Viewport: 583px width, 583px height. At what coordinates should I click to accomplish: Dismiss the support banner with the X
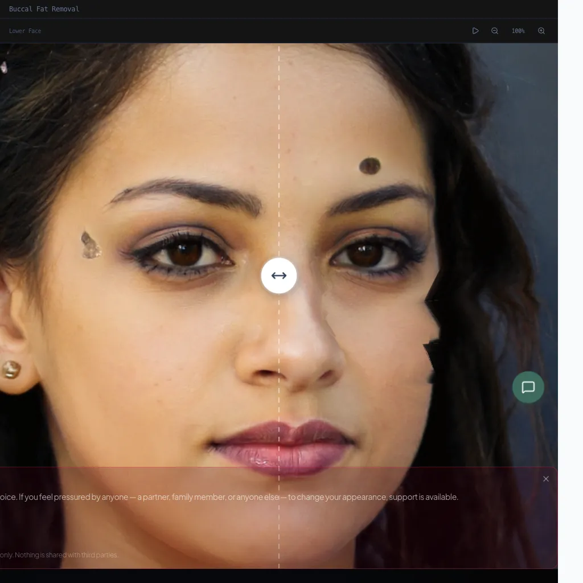point(546,479)
